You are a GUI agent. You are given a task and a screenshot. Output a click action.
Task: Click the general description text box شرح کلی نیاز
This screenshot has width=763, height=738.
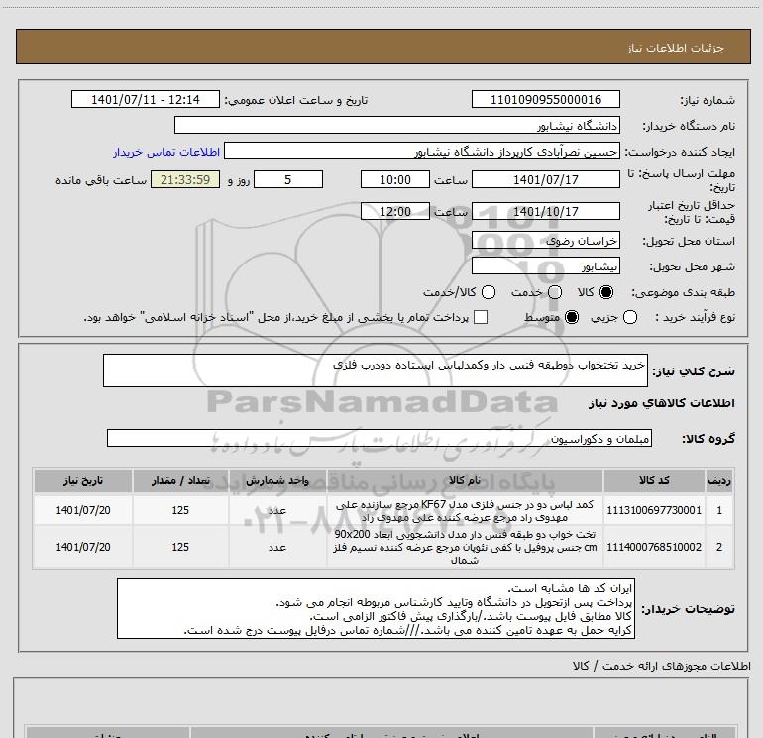pyautogui.click(x=376, y=370)
